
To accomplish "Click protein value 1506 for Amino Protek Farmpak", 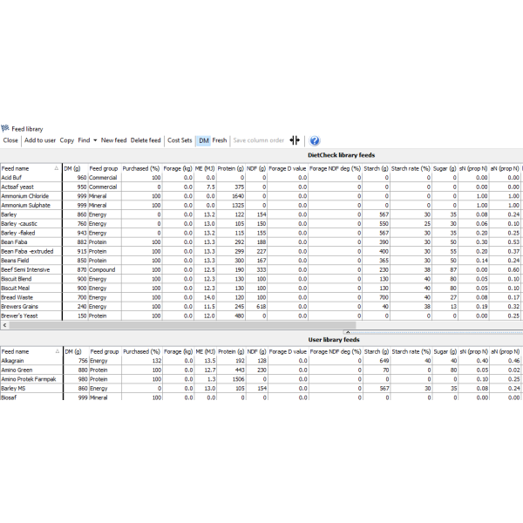I will pyautogui.click(x=239, y=379).
